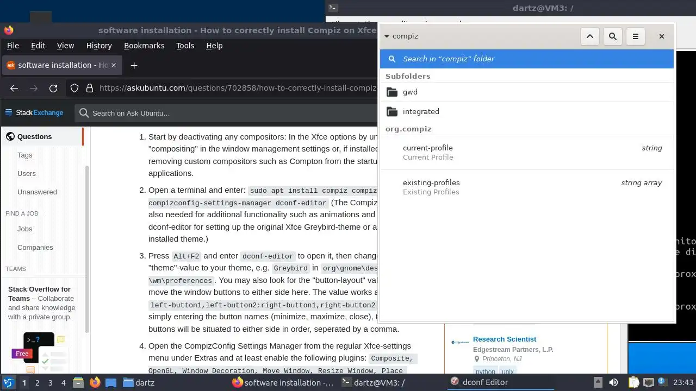Image resolution: width=696 pixels, height=391 pixels.
Task: Click the blue desktop panel launcher icon
Action: (111, 382)
